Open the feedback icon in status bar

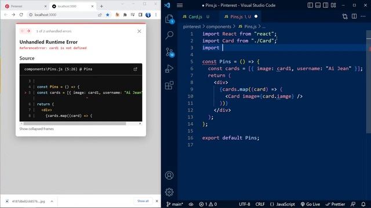tap(353, 204)
